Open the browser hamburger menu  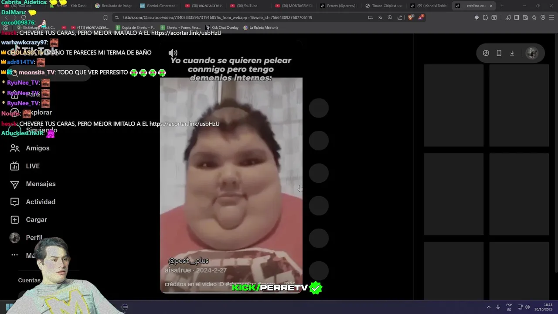(x=552, y=17)
